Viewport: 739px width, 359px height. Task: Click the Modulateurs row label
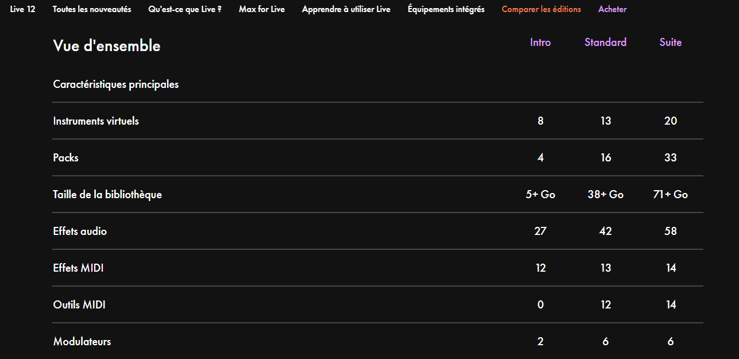pos(82,342)
